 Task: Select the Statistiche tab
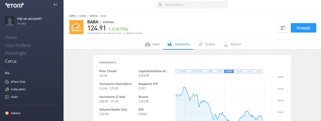(x=178, y=44)
